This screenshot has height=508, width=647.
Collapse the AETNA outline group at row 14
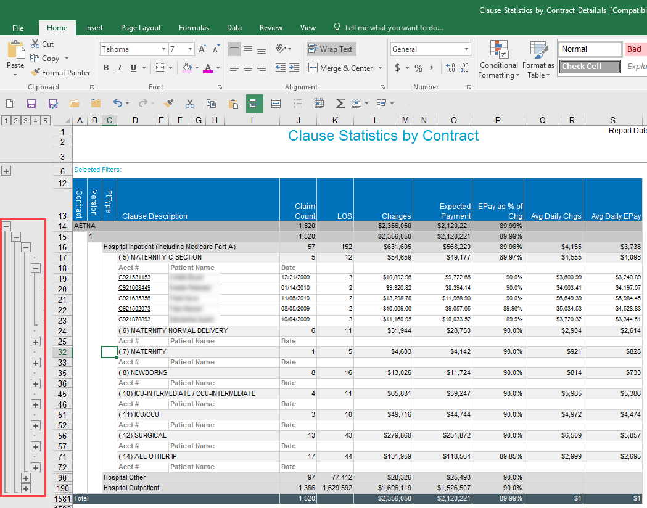point(6,226)
